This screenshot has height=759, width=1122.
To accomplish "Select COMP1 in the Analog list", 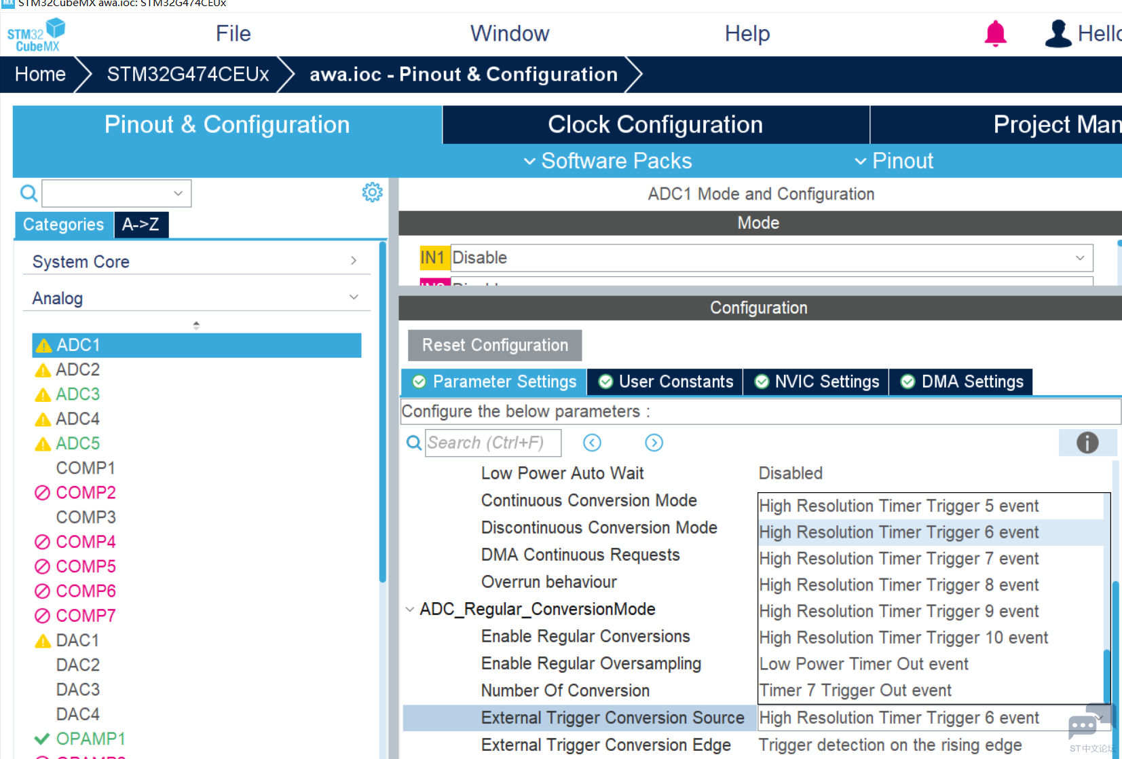I will click(86, 468).
